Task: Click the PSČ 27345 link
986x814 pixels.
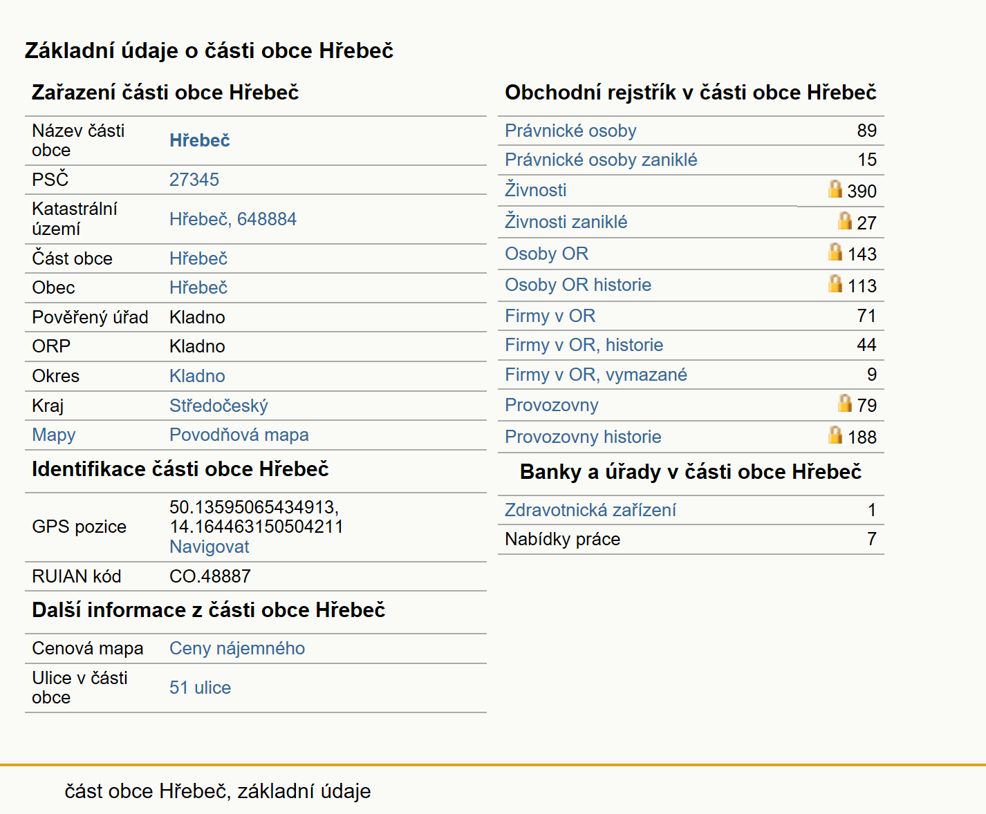Action: tap(194, 180)
